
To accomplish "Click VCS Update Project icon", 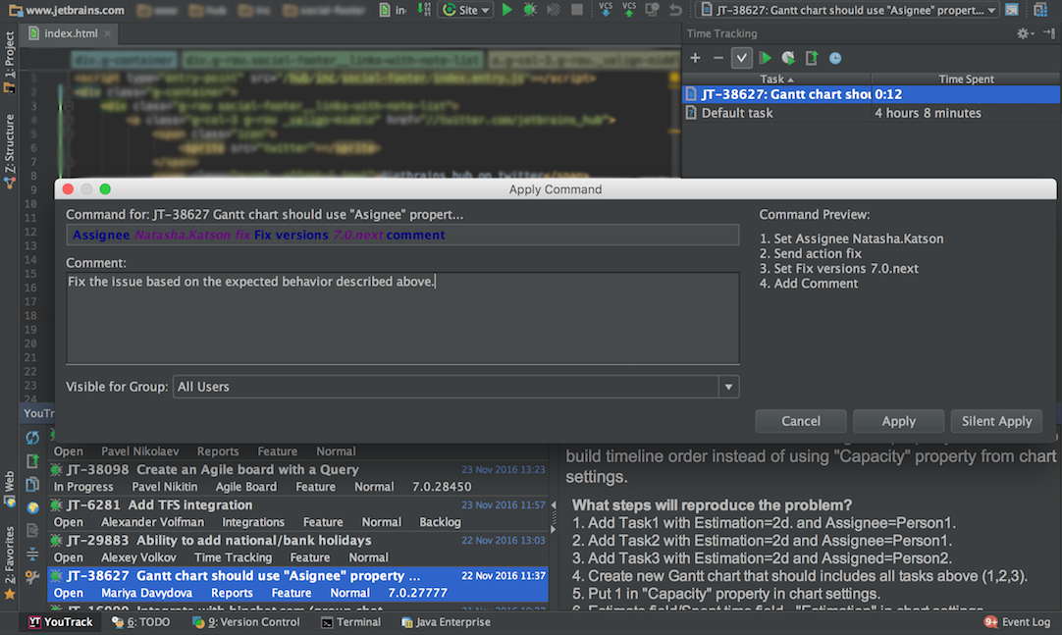I will 606,10.
